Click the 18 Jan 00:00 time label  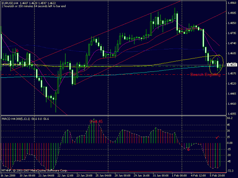click(27, 176)
